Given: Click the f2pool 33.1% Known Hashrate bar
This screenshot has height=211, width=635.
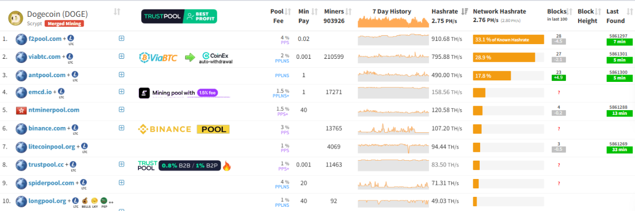Looking at the screenshot, I should pyautogui.click(x=508, y=39).
